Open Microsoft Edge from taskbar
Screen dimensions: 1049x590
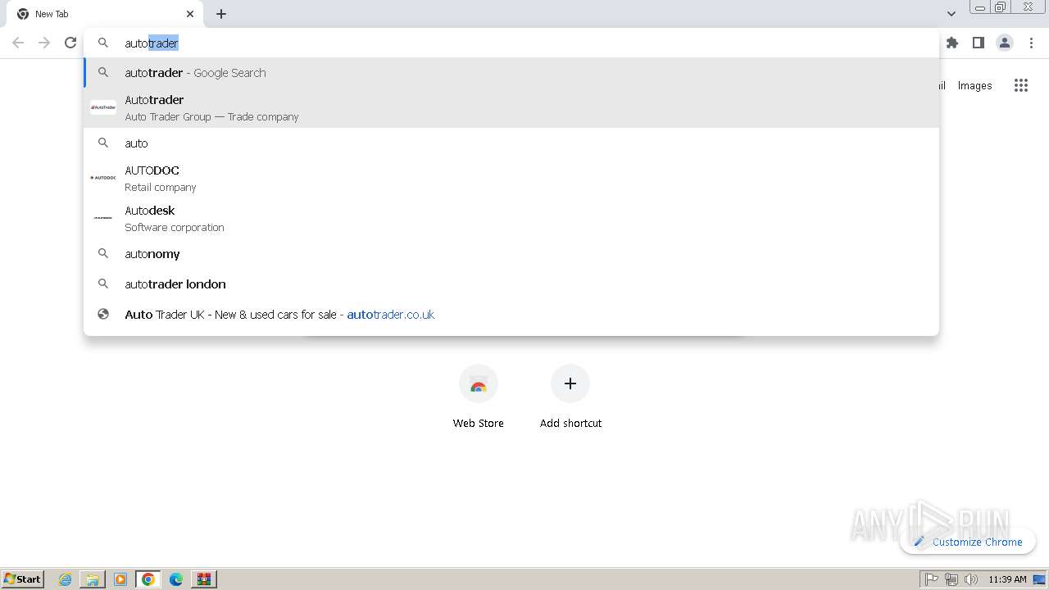coord(176,579)
